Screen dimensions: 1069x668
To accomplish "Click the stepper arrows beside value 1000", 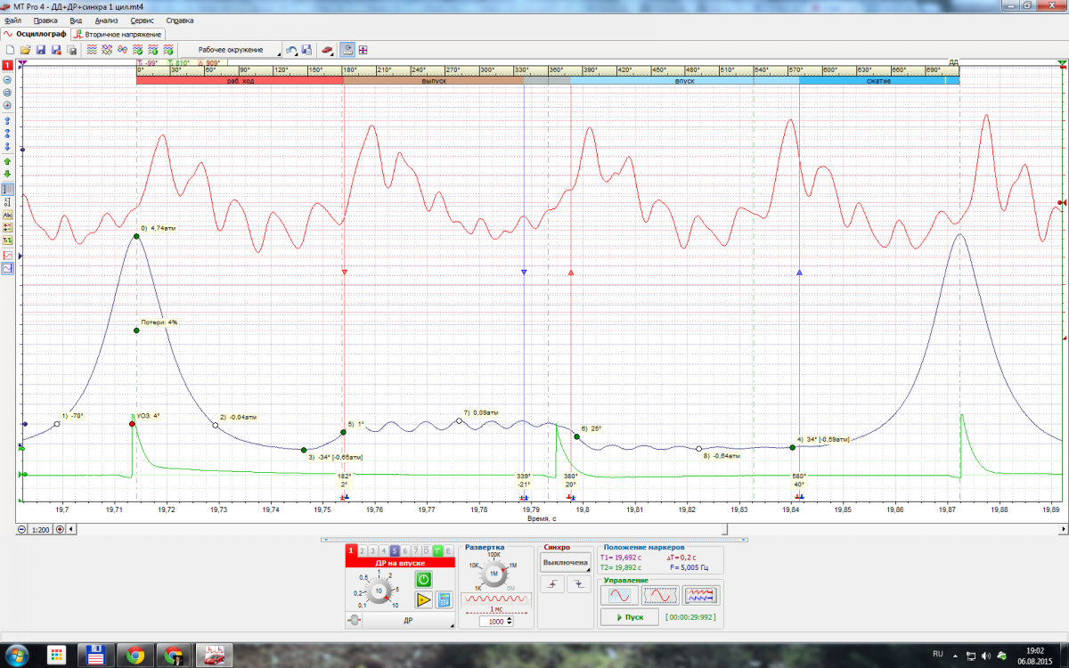I will pyautogui.click(x=509, y=621).
